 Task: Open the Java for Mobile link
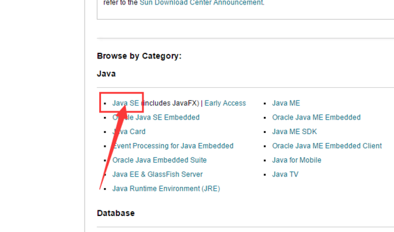(297, 160)
